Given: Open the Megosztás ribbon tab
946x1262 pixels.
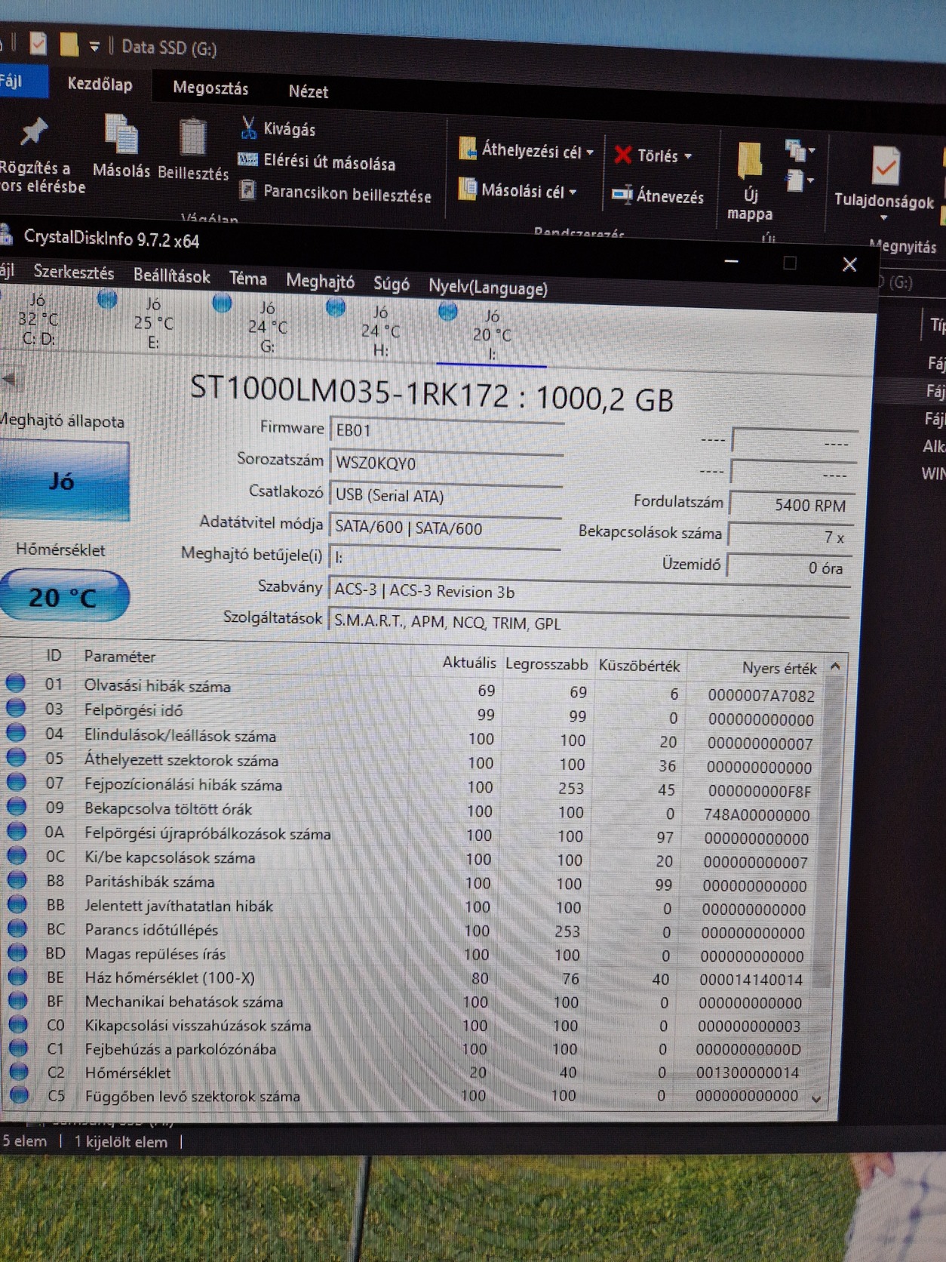Looking at the screenshot, I should [x=210, y=88].
